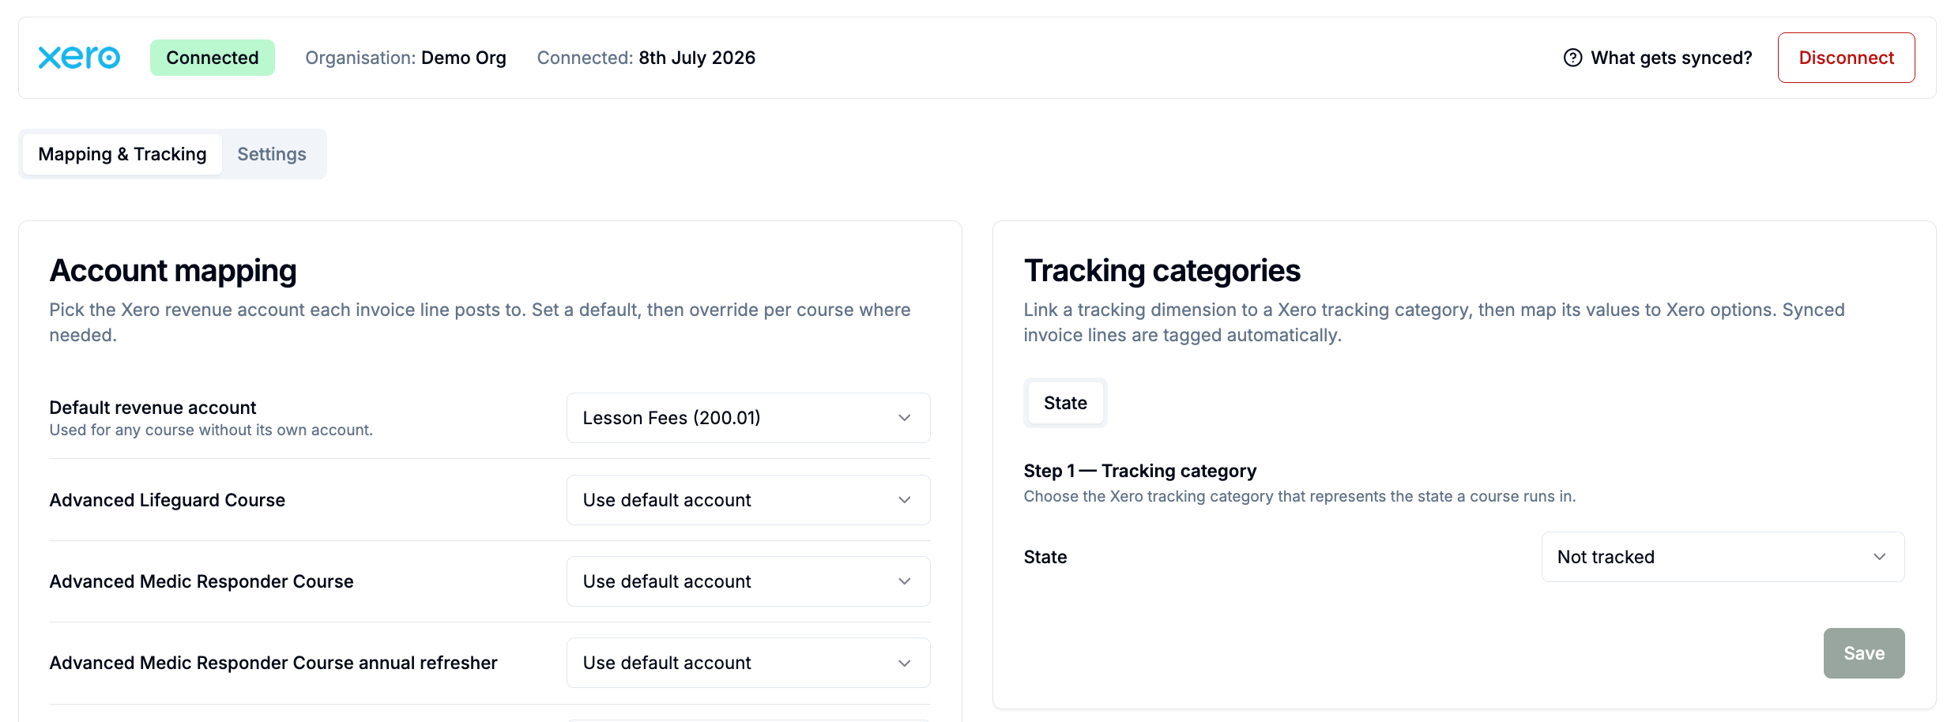1947x722 pixels.
Task: Click the Save button
Action: [x=1864, y=653]
